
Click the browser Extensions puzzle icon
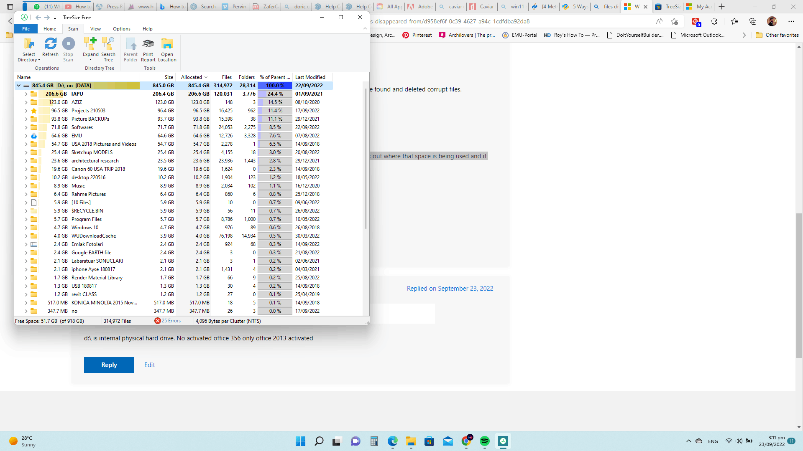point(714,21)
